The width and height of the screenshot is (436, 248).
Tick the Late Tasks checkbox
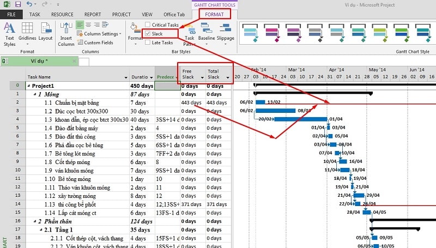148,43
